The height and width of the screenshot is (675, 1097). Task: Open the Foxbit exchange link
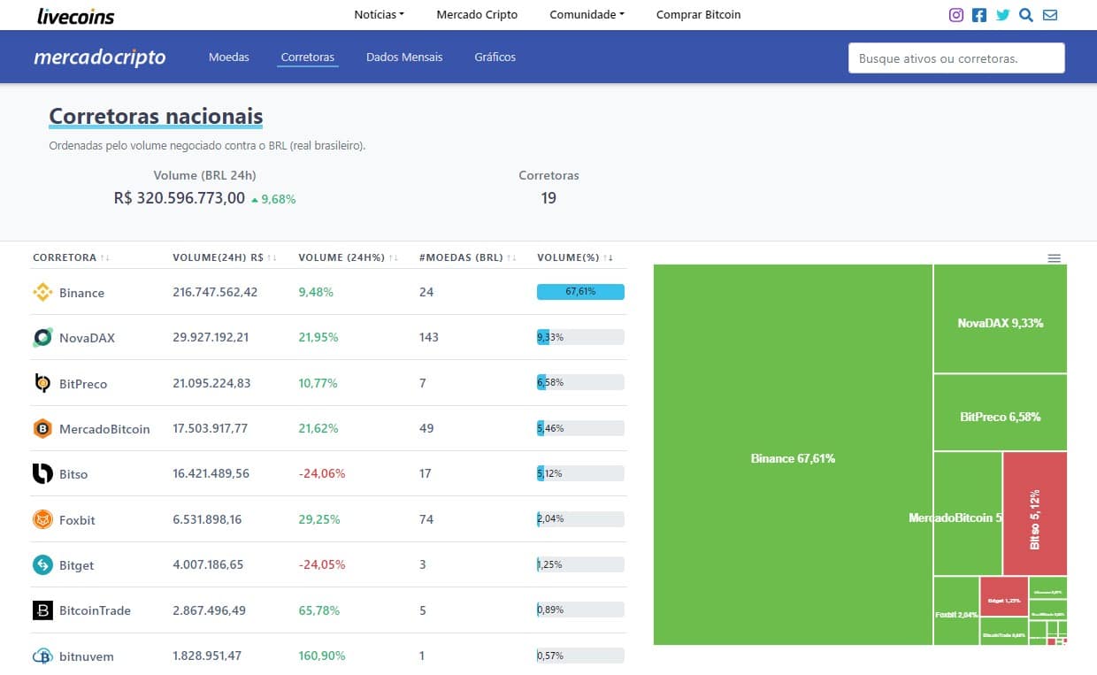77,520
